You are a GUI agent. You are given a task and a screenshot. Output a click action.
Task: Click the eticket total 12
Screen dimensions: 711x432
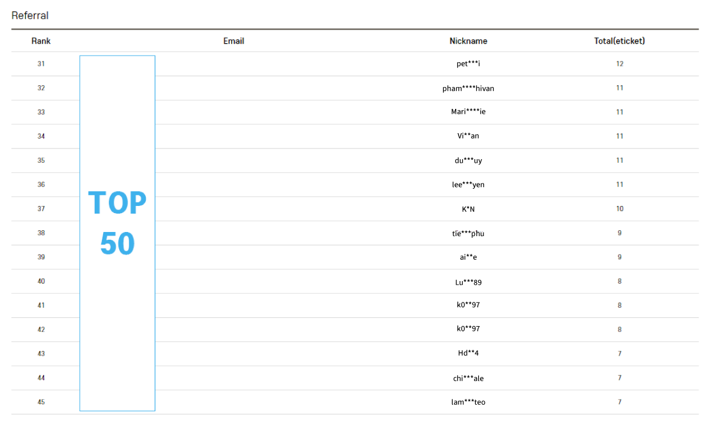click(620, 64)
